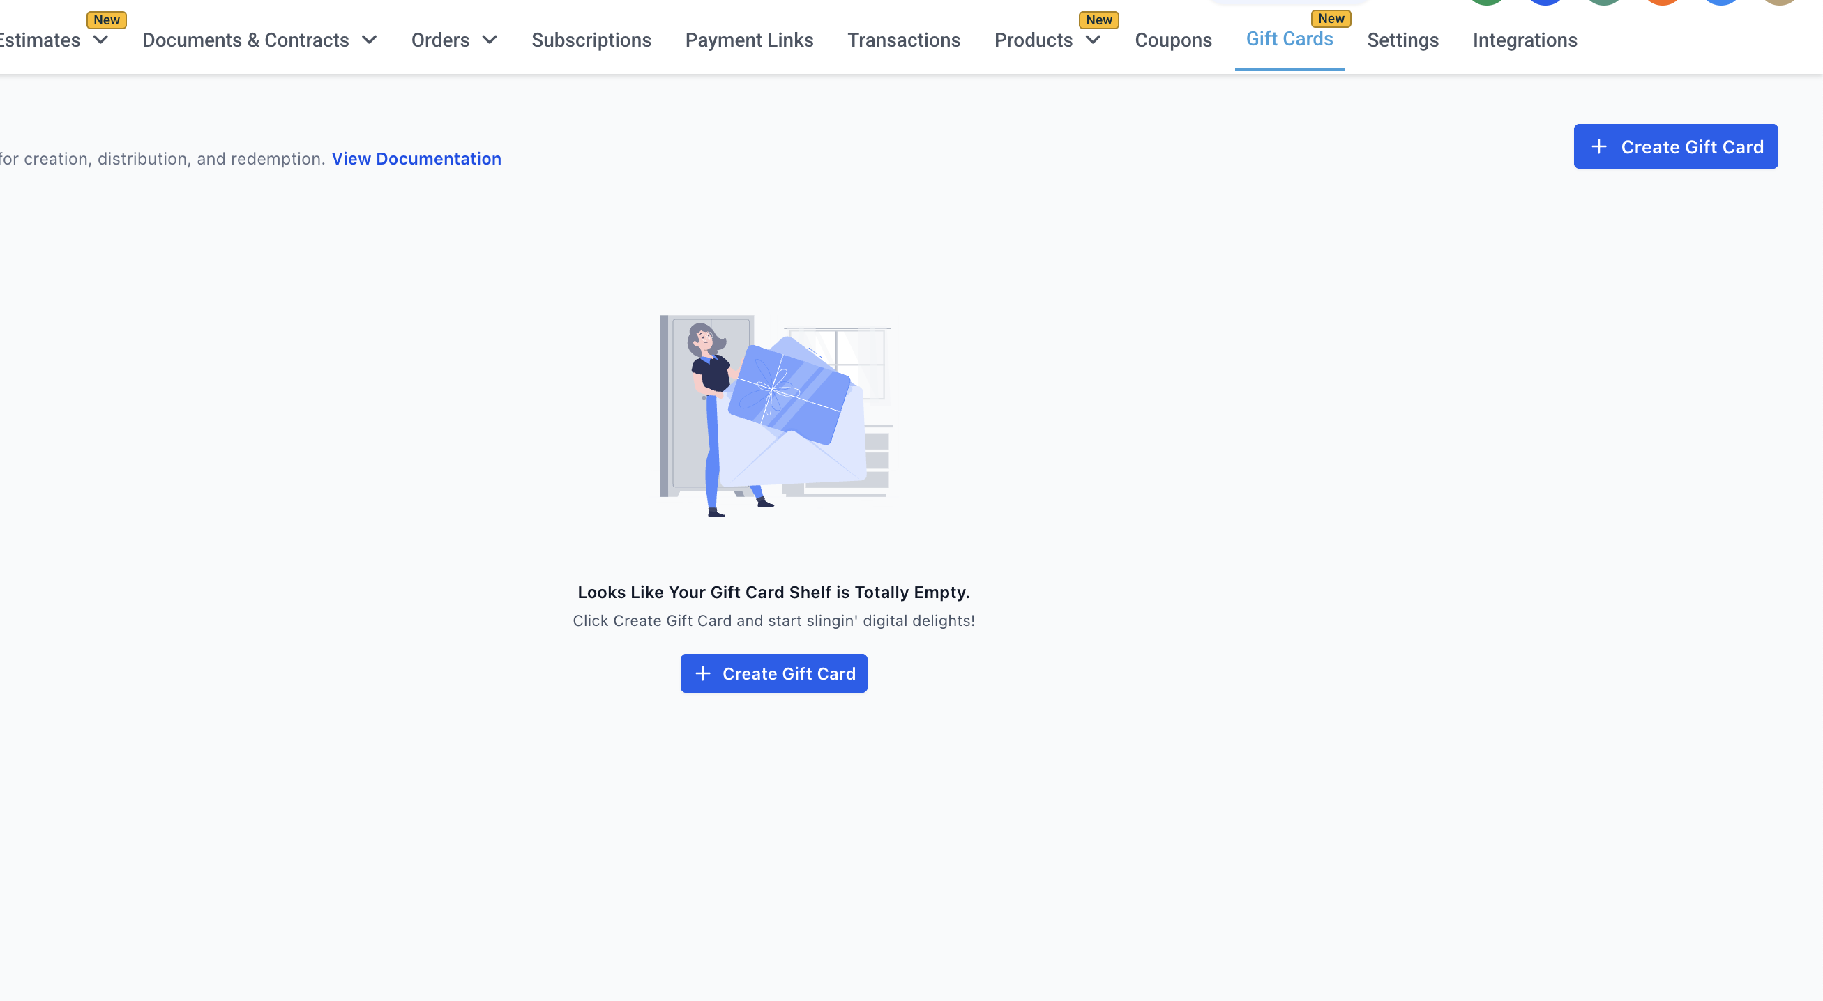1823x1001 pixels.
Task: Select the Gift Cards tab
Action: 1289,39
